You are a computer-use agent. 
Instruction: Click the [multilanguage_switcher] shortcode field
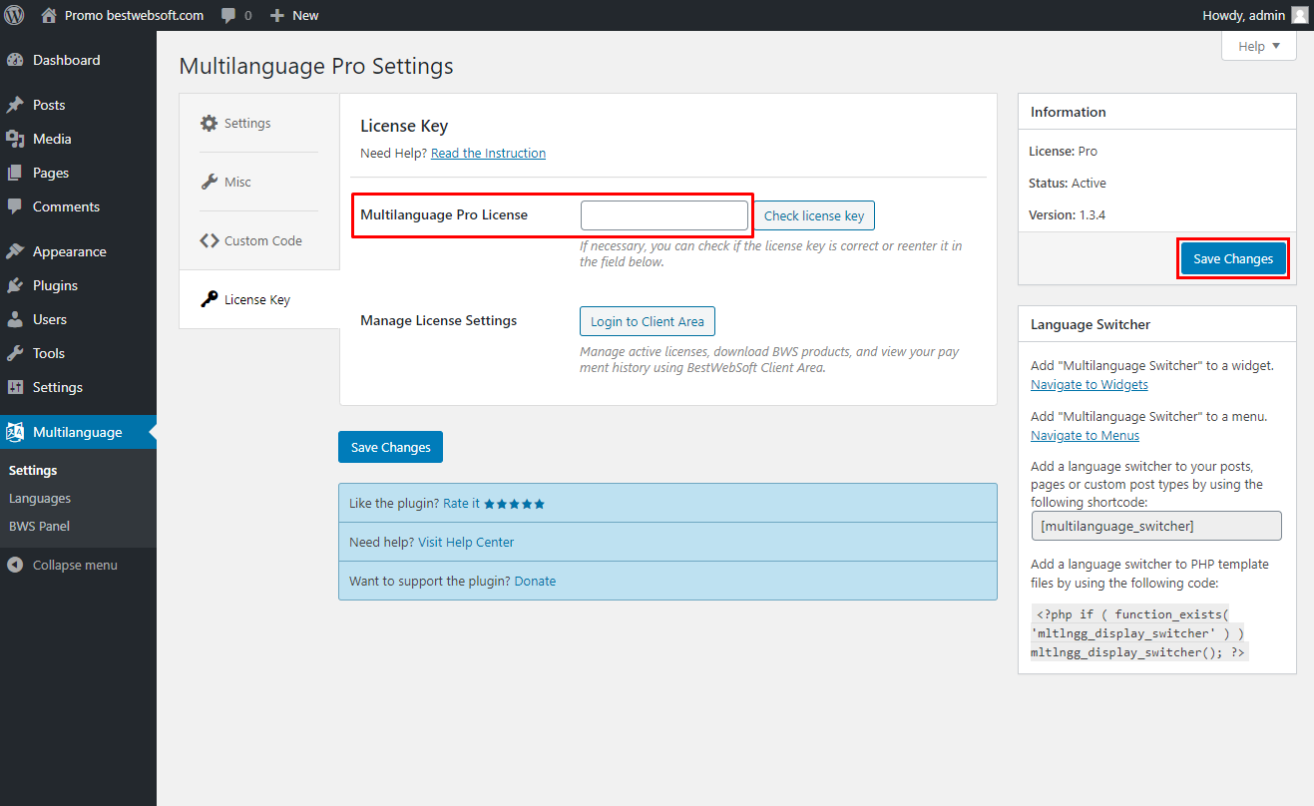[1156, 526]
